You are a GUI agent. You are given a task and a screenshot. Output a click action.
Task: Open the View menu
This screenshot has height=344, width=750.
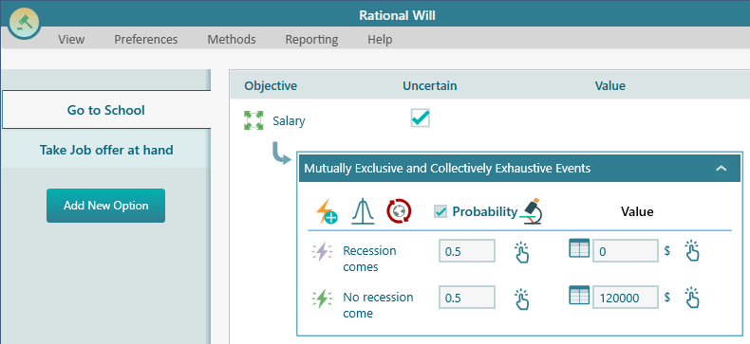click(71, 39)
